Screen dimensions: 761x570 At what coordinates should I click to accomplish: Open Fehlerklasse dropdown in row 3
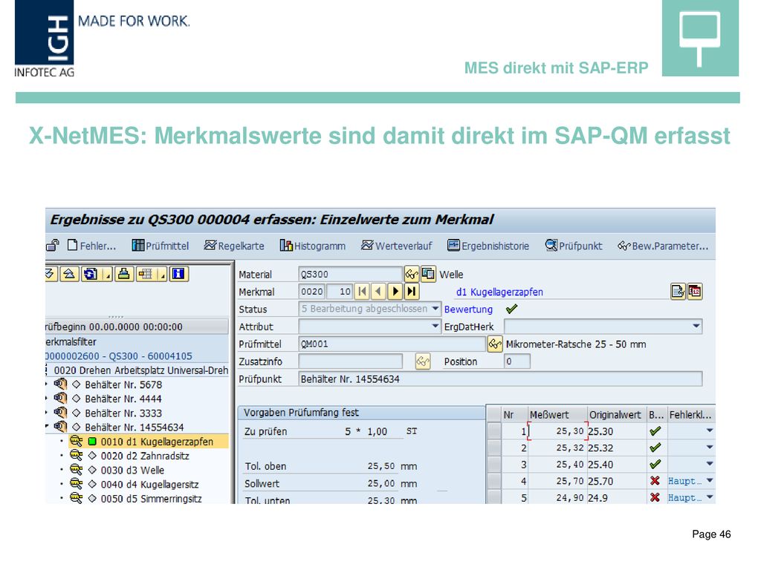click(x=710, y=464)
